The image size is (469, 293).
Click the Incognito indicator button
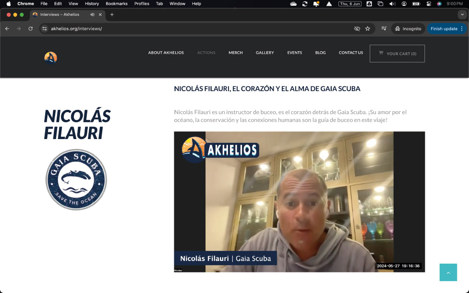(x=408, y=29)
